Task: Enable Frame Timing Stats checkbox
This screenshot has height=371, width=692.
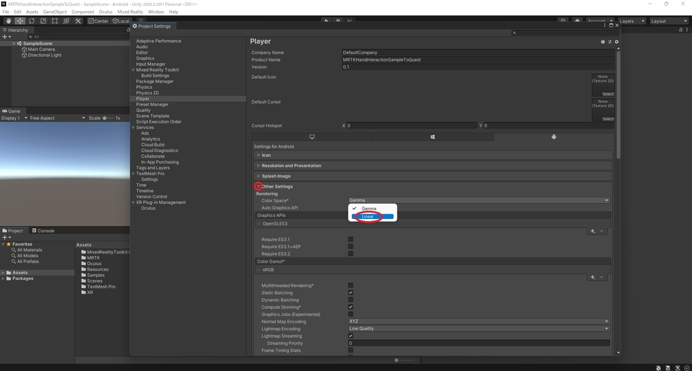Action: click(351, 350)
